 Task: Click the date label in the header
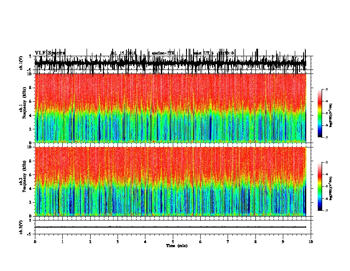click(x=123, y=53)
